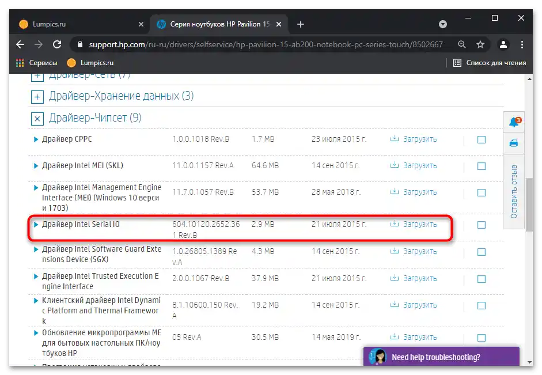Click download icon in Intel Serial IO row
542x375 pixels.
pyautogui.click(x=395, y=224)
